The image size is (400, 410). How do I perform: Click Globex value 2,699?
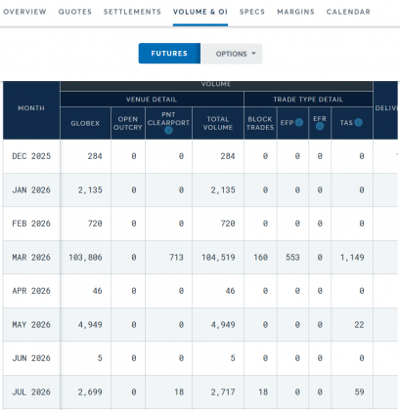click(x=90, y=392)
